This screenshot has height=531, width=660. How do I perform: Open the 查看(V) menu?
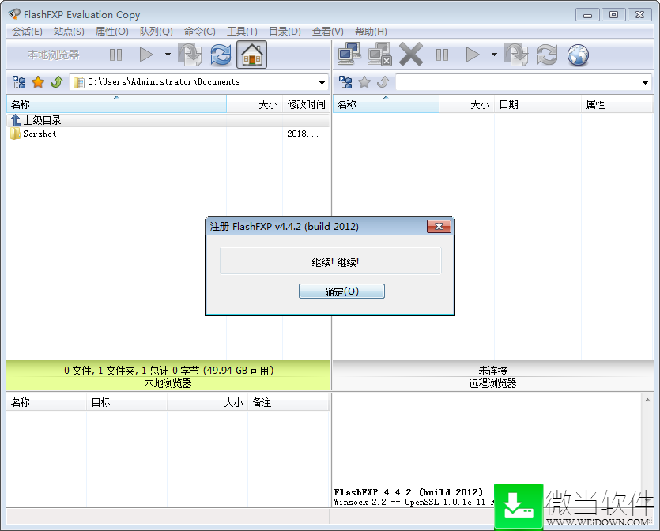327,32
